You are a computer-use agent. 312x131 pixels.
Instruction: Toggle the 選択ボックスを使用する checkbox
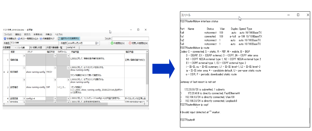[60, 39]
